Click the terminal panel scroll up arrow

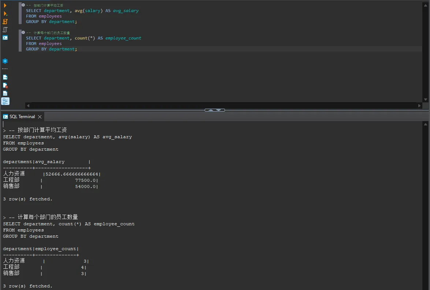(x=426, y=125)
